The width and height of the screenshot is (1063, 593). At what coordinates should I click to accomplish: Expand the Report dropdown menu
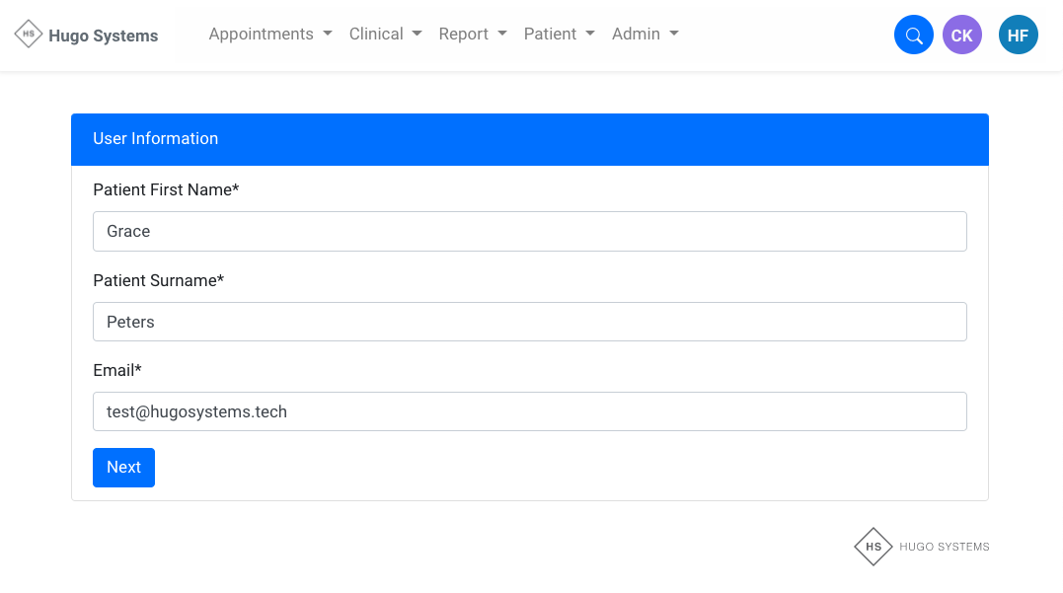coord(473,34)
